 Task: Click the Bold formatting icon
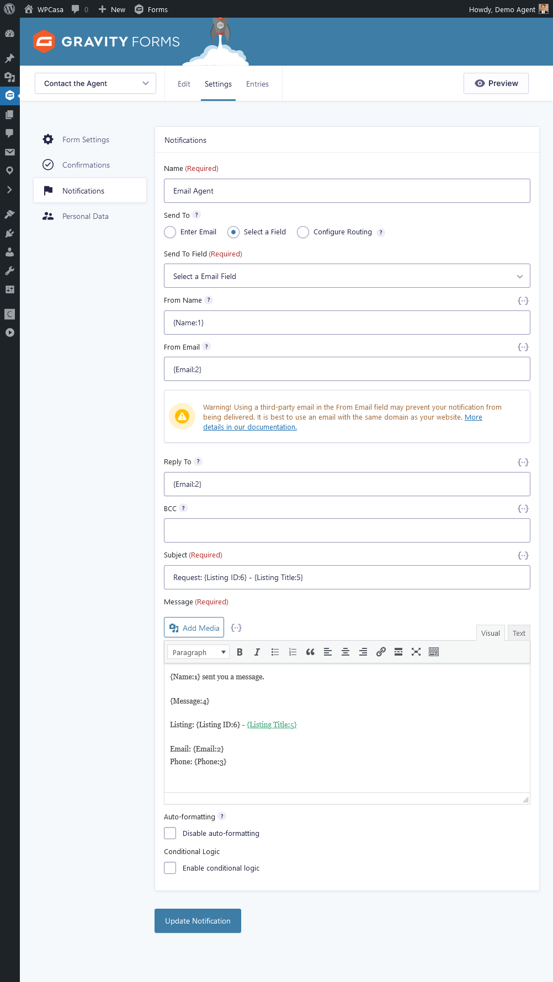point(240,652)
